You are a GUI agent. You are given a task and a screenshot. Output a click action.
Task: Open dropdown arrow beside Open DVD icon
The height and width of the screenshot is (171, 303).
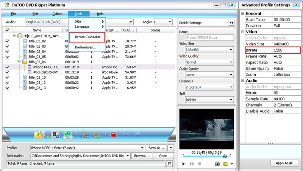48,137
